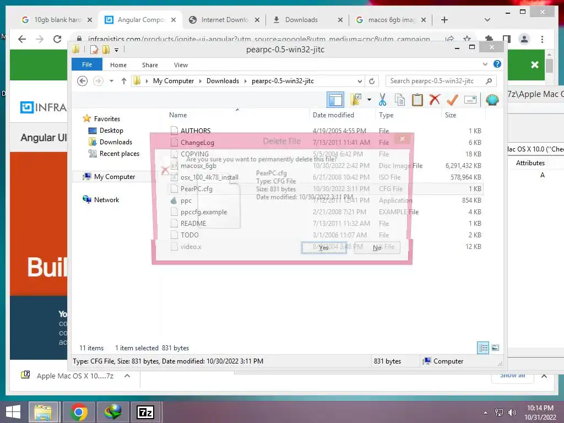
Task: Click the folder options toolbar icon
Action: (x=356, y=100)
